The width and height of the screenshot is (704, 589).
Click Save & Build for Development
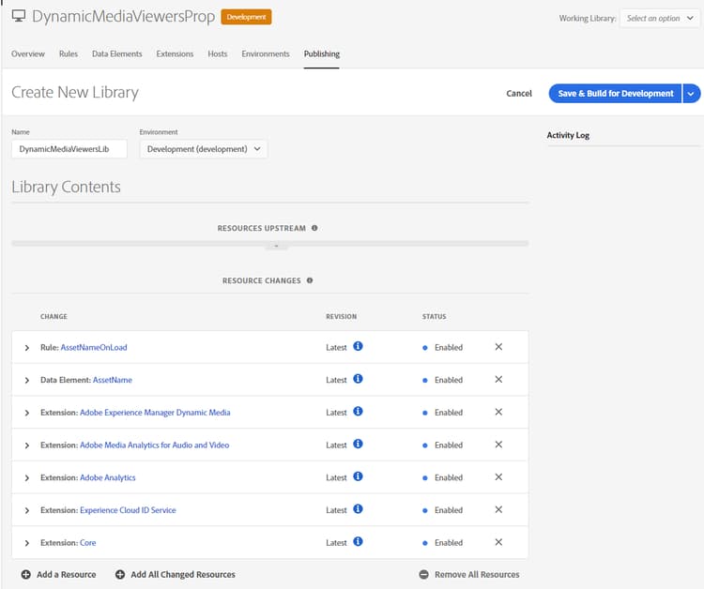[x=615, y=93]
